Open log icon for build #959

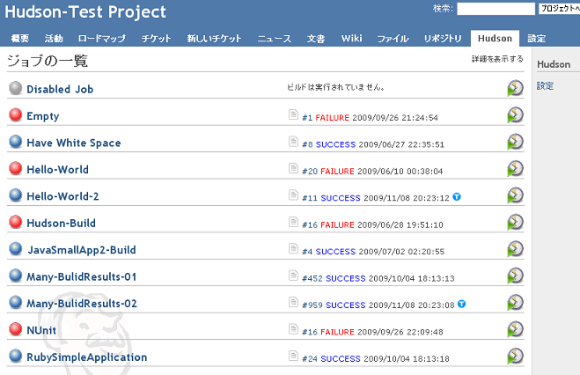coord(293,302)
